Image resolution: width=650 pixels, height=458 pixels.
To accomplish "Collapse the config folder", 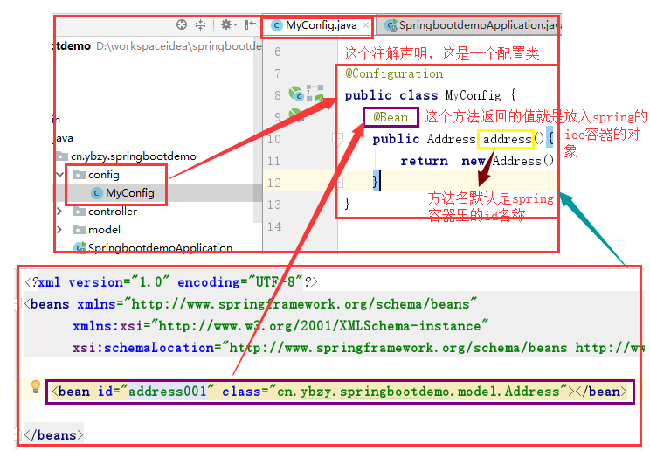I will coord(59,175).
